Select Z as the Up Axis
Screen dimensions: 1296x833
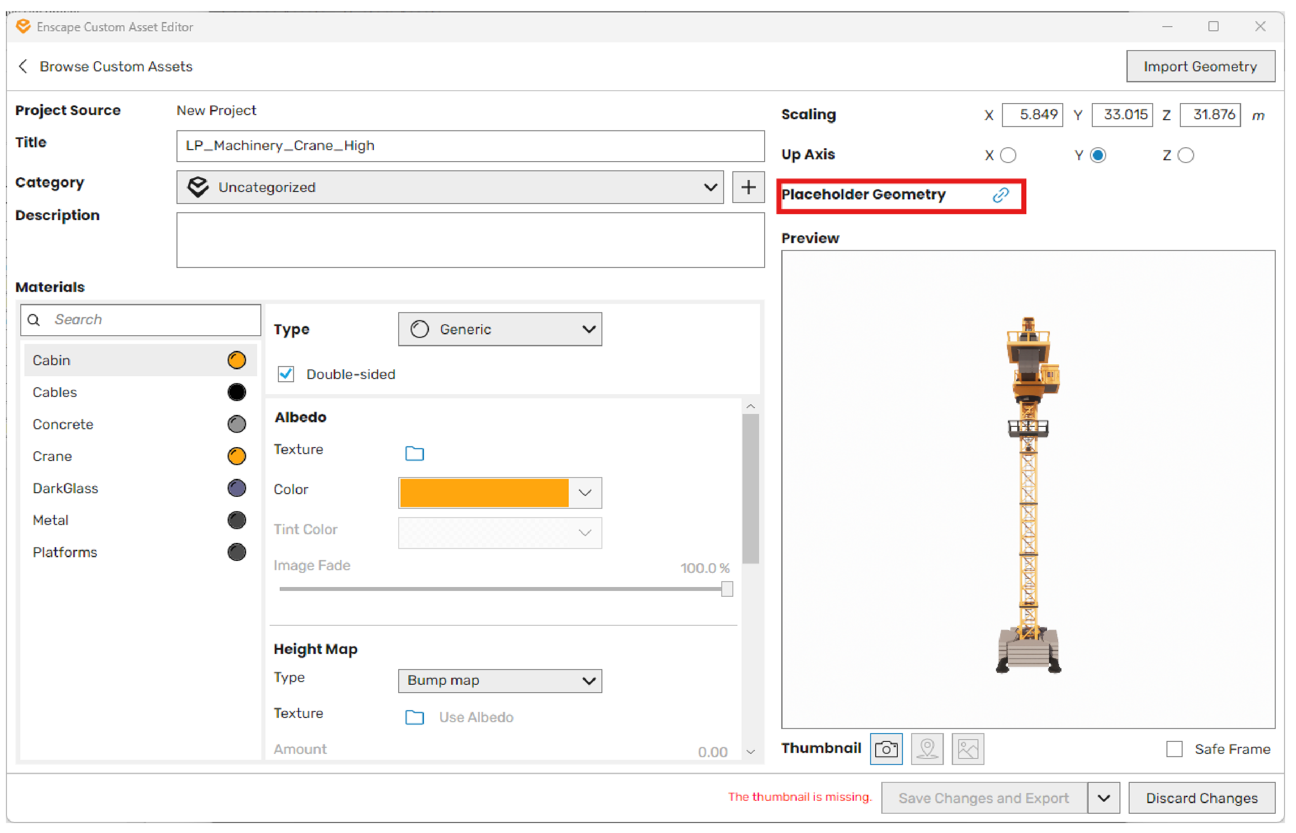1186,156
